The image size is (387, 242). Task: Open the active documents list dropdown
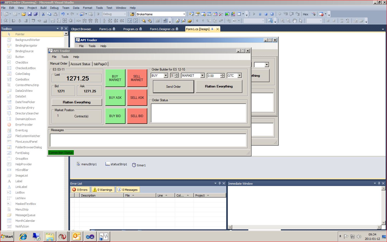tap(383, 29)
